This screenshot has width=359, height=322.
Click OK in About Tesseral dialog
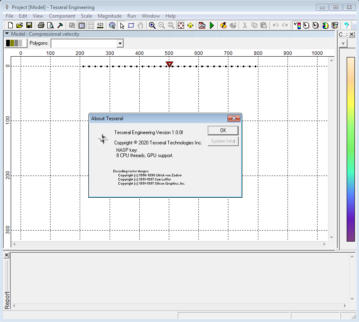223,130
